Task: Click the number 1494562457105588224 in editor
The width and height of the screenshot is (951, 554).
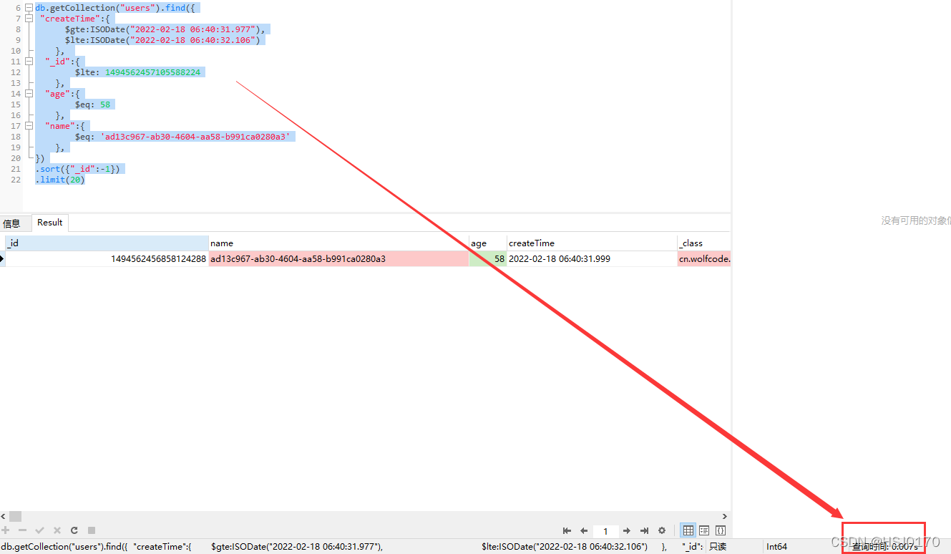Action: 152,72
